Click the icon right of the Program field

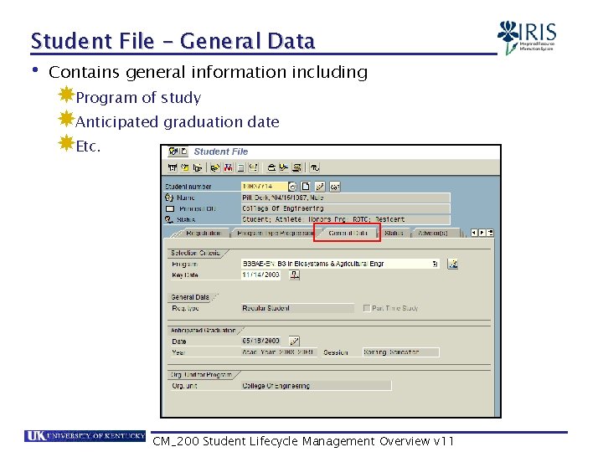click(x=452, y=264)
